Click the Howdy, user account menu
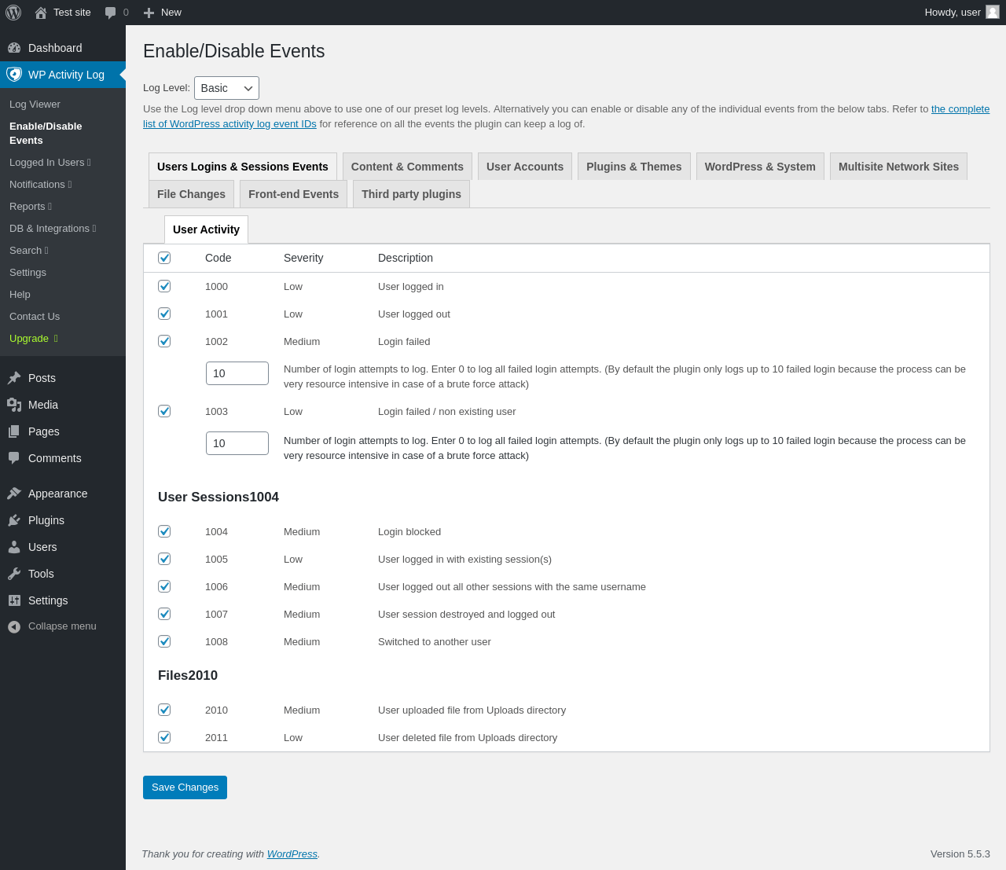The image size is (1006, 870). 961,13
